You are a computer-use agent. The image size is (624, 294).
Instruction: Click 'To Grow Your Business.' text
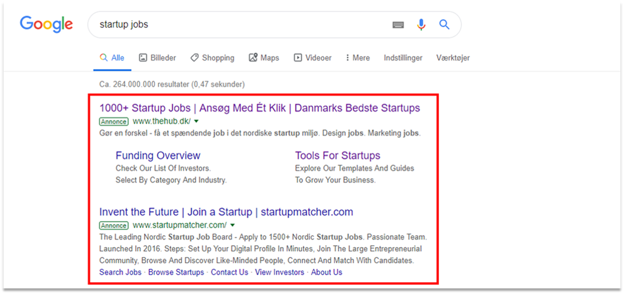click(x=335, y=180)
